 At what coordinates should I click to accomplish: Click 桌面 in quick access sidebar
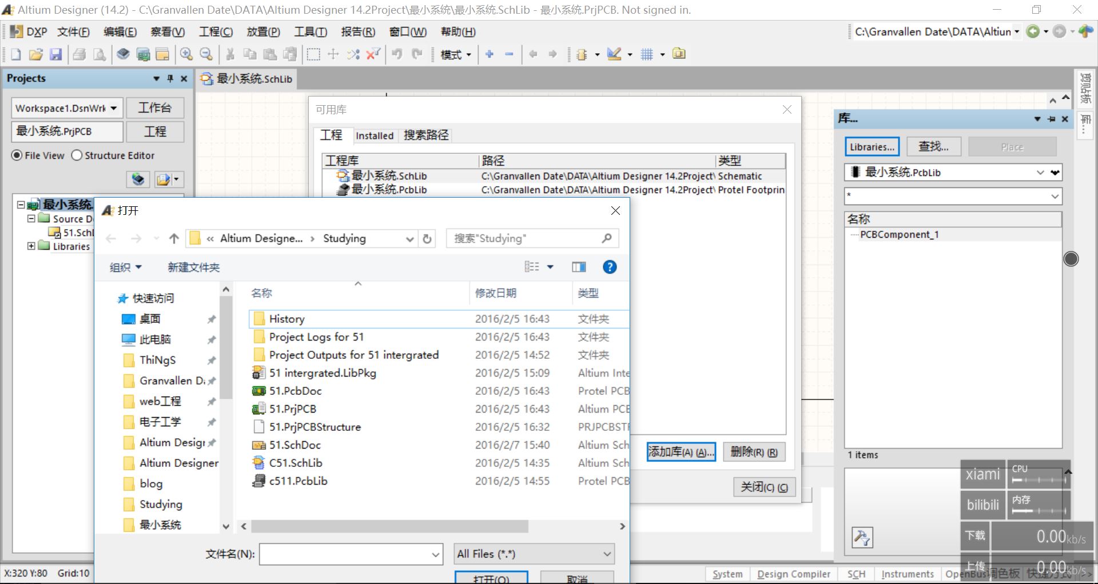click(150, 319)
